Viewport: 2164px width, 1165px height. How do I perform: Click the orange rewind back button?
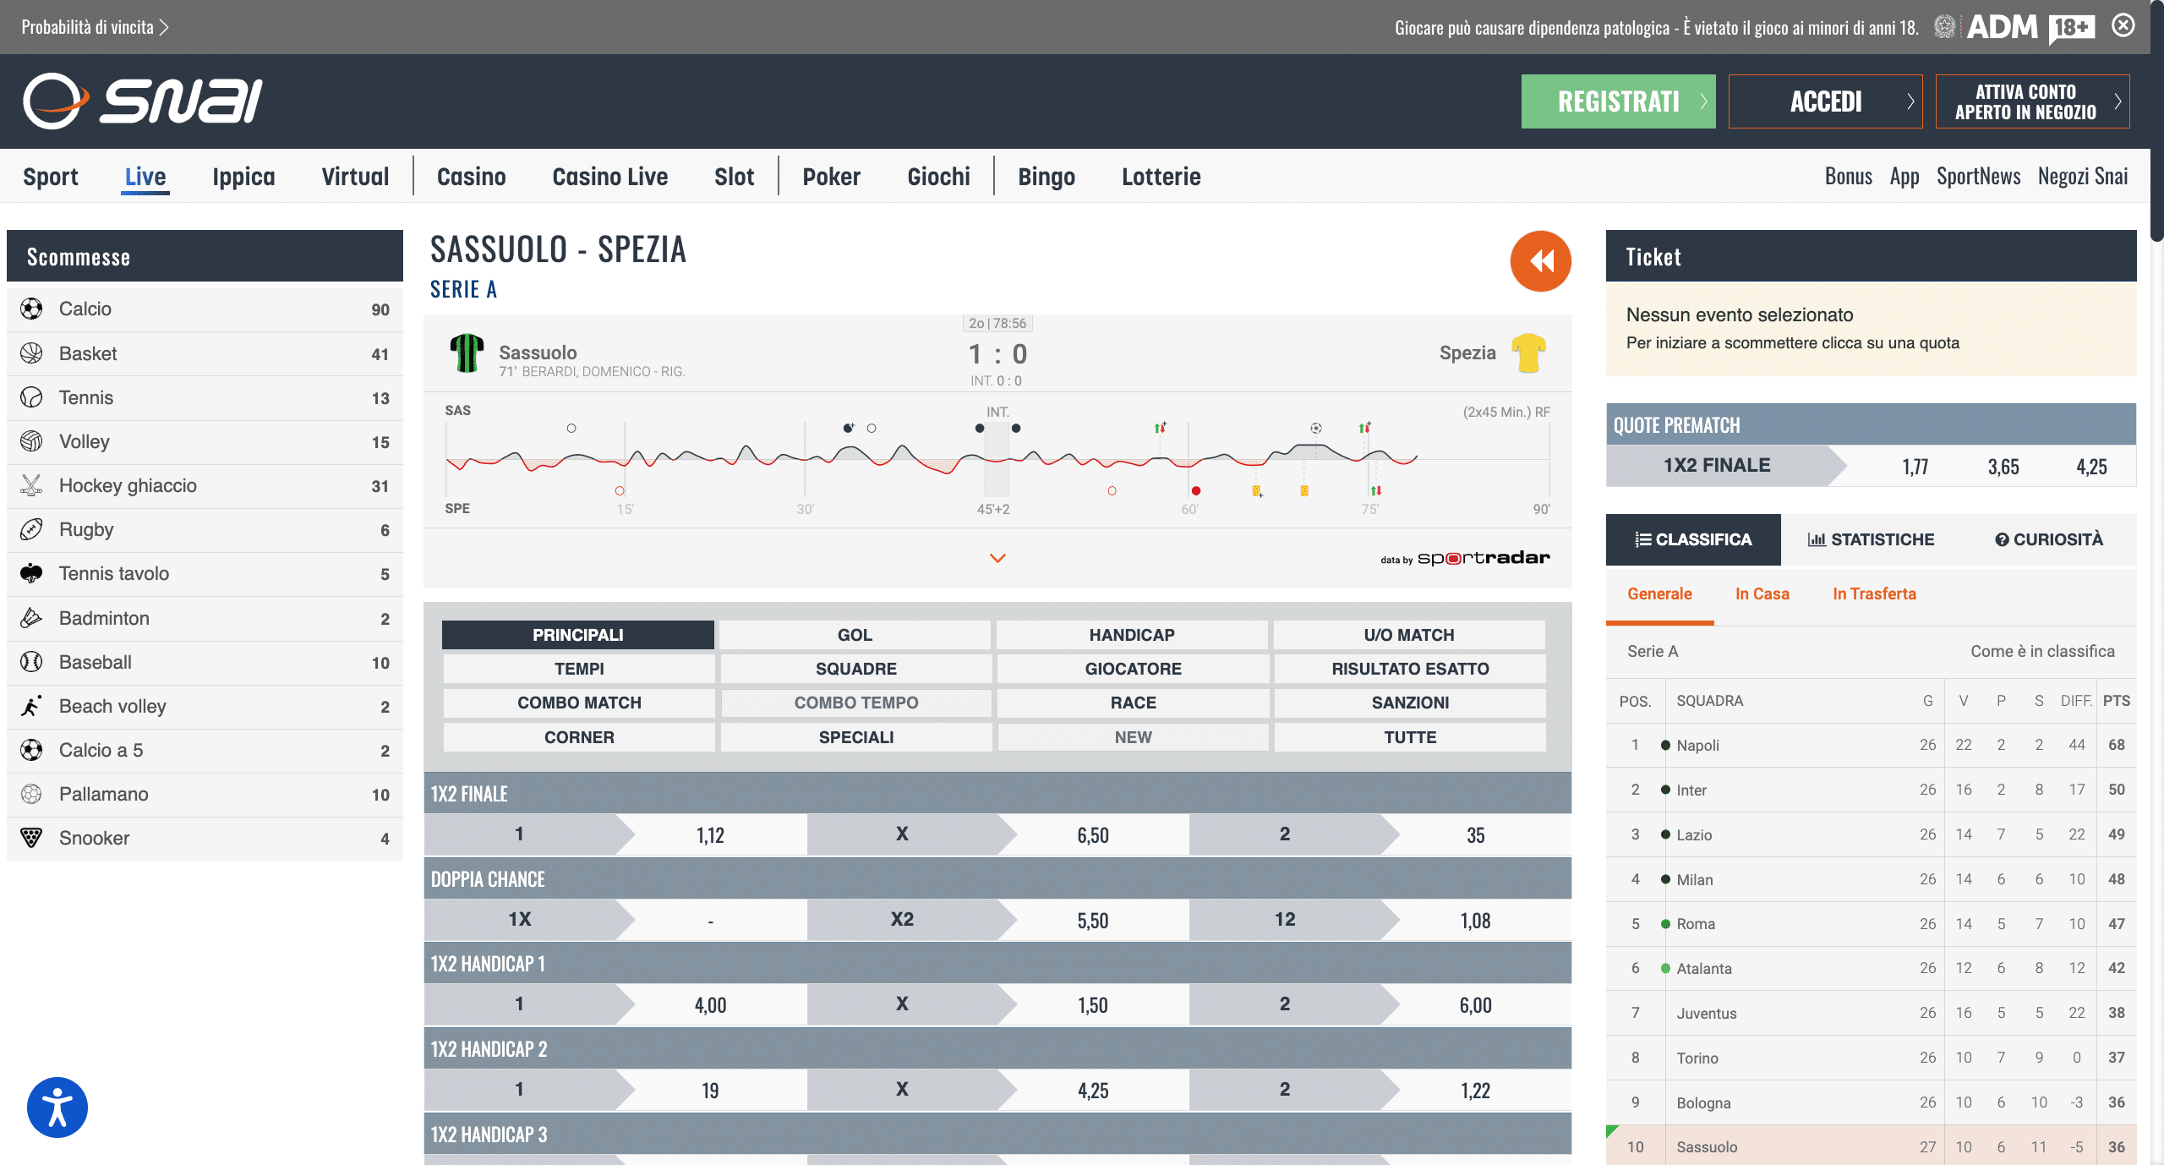pyautogui.click(x=1540, y=261)
